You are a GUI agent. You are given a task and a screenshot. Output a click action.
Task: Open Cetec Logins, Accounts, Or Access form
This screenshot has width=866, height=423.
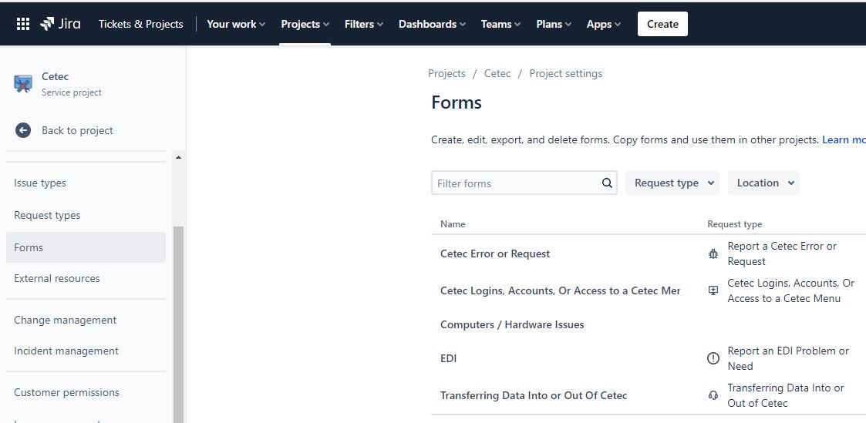(560, 290)
